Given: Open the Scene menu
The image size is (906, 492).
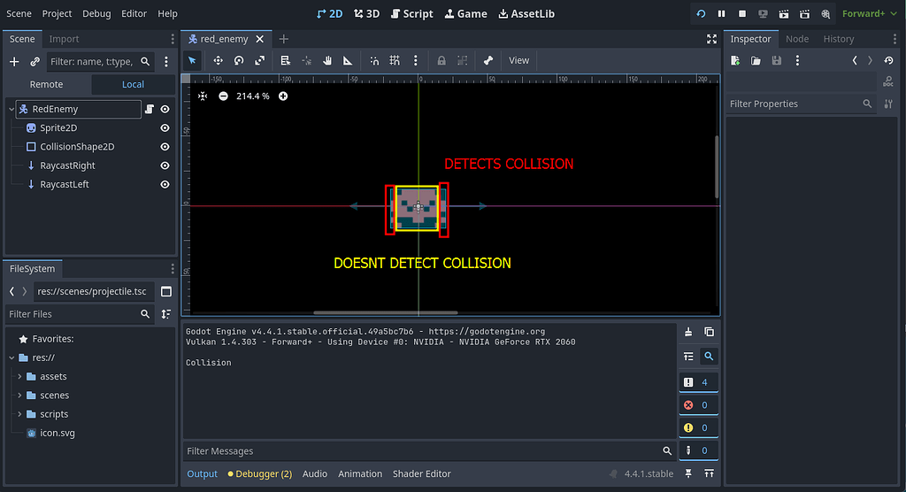Looking at the screenshot, I should click(x=19, y=13).
